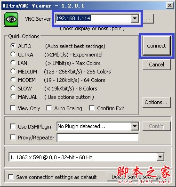Close the UltraVNC Viewer window
The image size is (176, 187).
[x=170, y=6]
